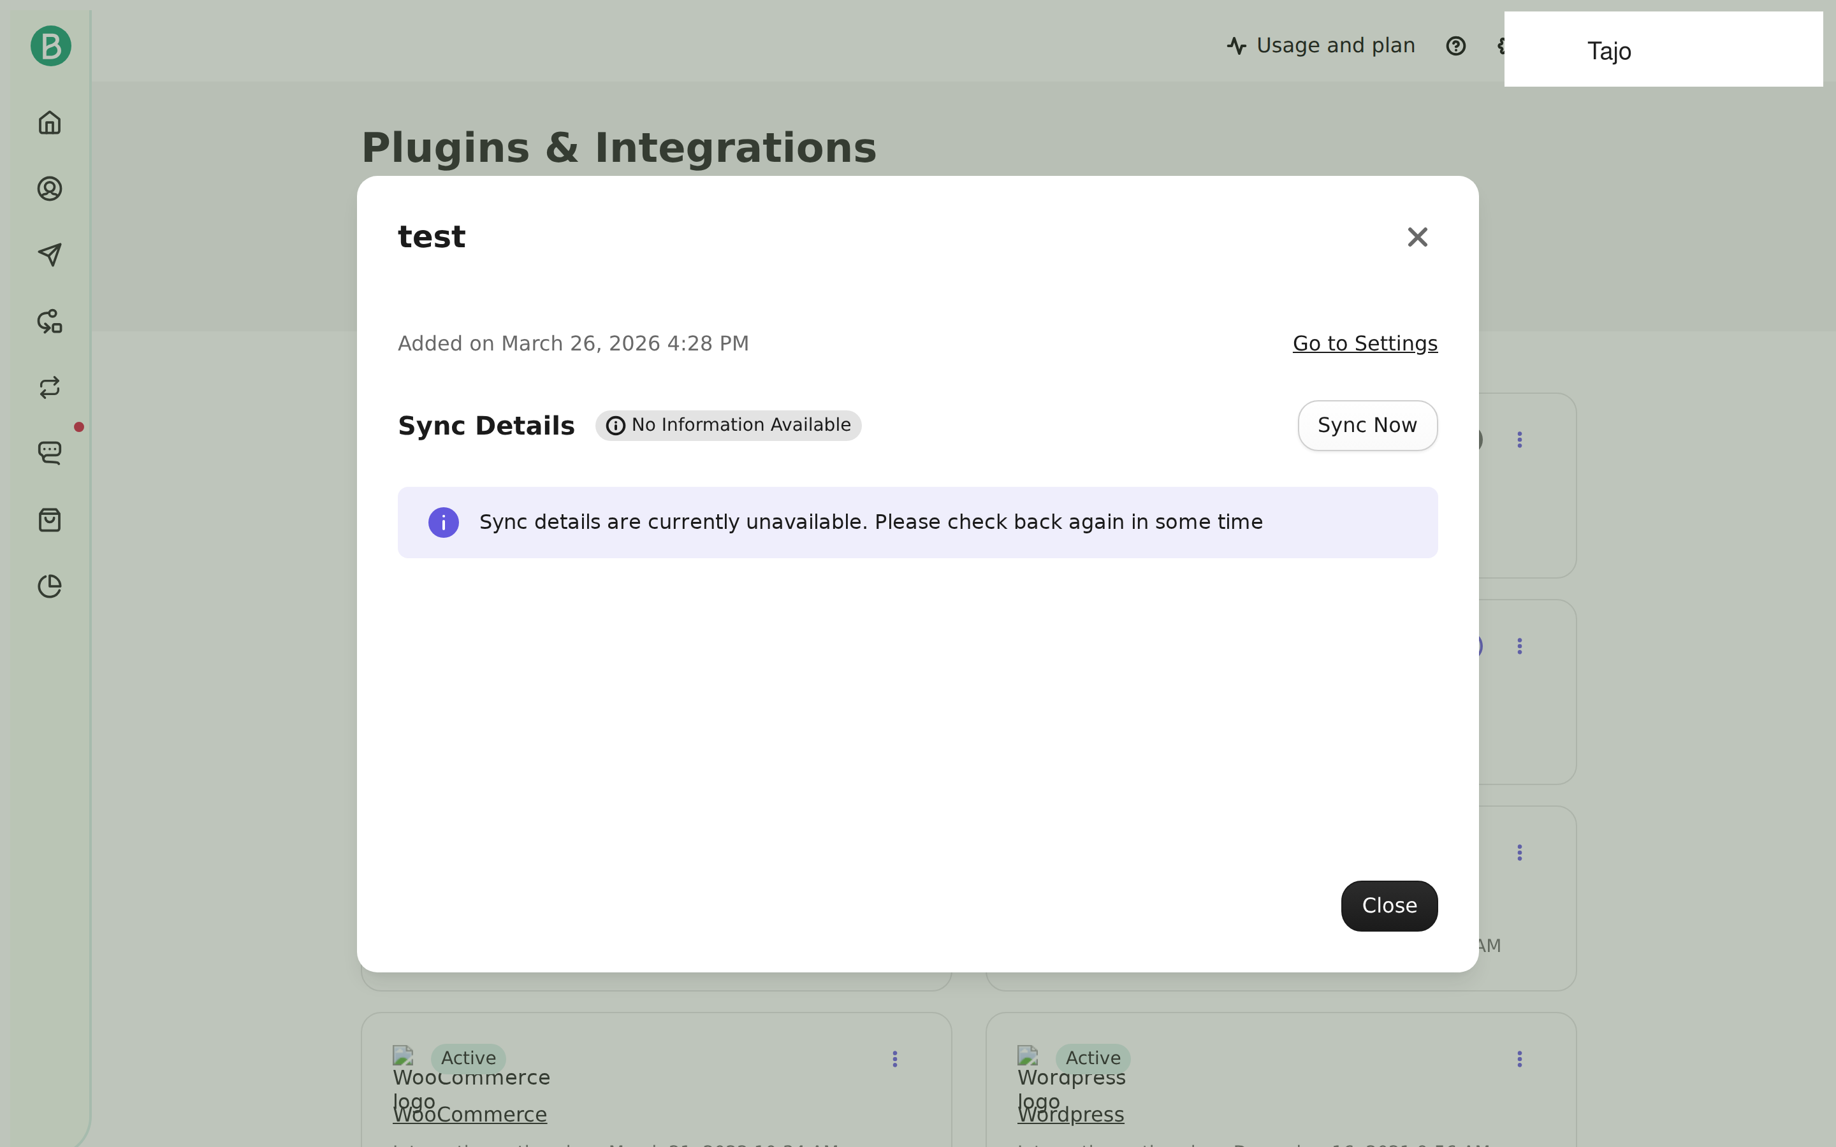The width and height of the screenshot is (1836, 1147).
Task: Open Commerce shopping bag icon
Action: tap(49, 519)
